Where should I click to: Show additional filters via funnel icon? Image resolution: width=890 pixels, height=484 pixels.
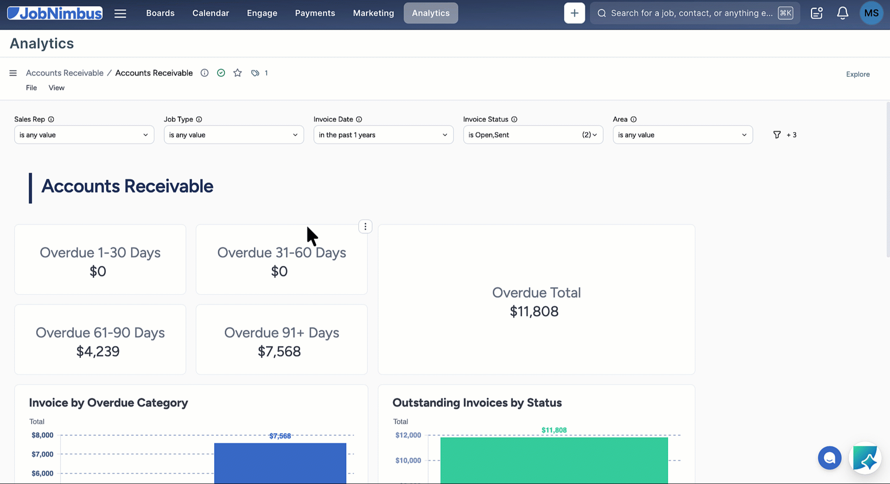click(x=777, y=135)
